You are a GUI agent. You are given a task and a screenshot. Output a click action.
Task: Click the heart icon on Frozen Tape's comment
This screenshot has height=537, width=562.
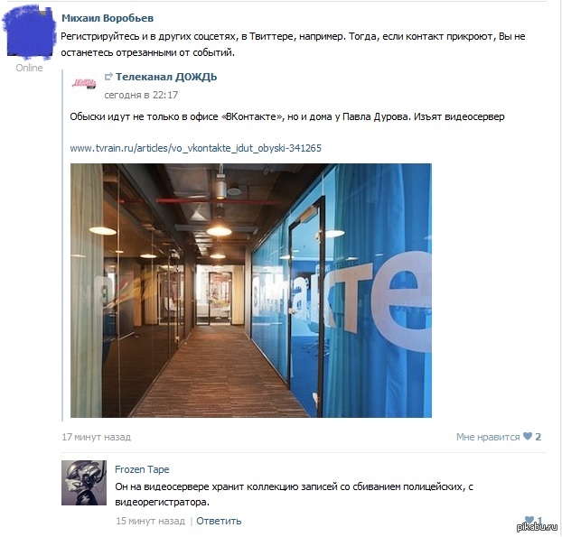529,520
